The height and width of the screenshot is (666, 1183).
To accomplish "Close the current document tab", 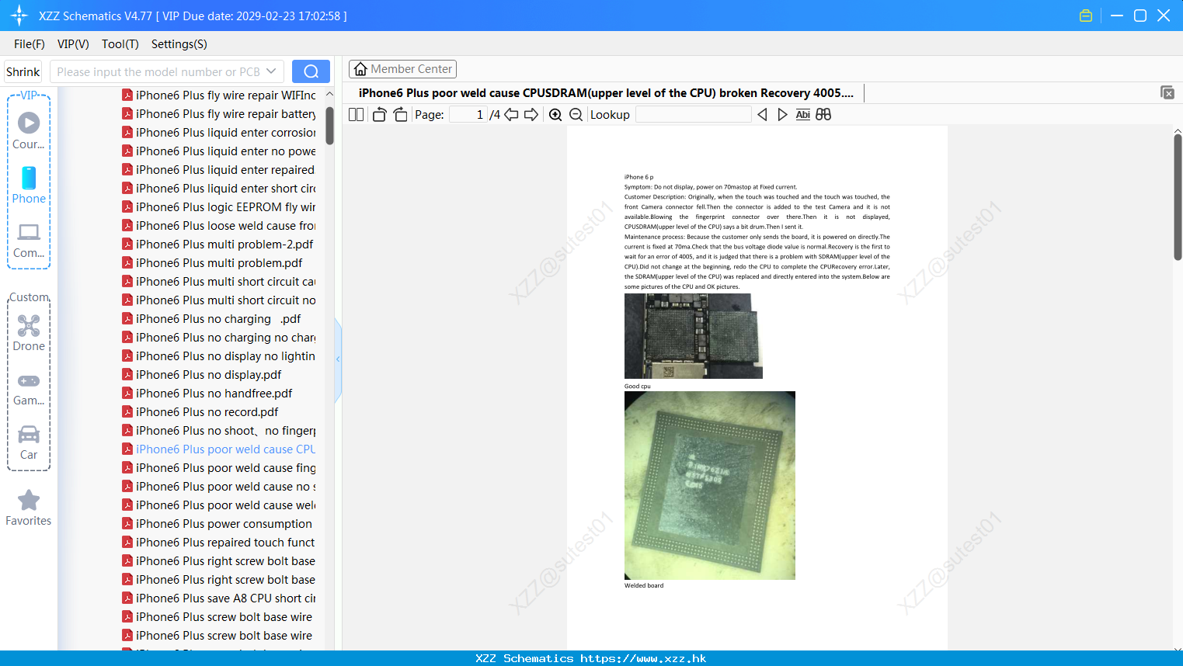I will pos(1167,93).
